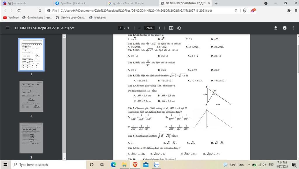Click the Type here to search box
The image size is (299, 169).
[48, 165]
